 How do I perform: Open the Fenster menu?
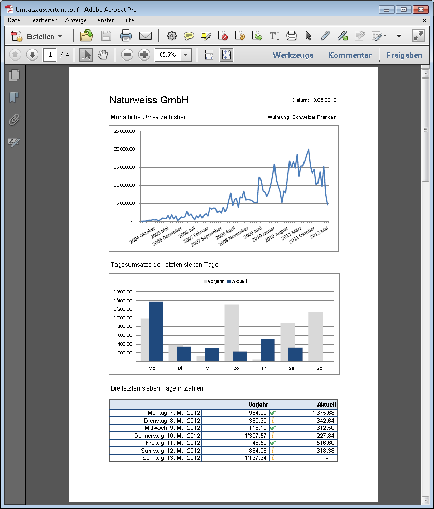(104, 20)
